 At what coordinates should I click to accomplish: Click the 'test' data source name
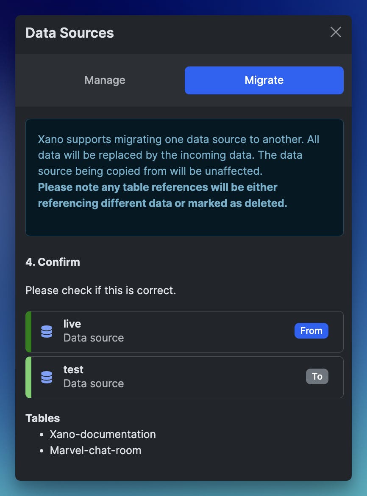tap(73, 369)
